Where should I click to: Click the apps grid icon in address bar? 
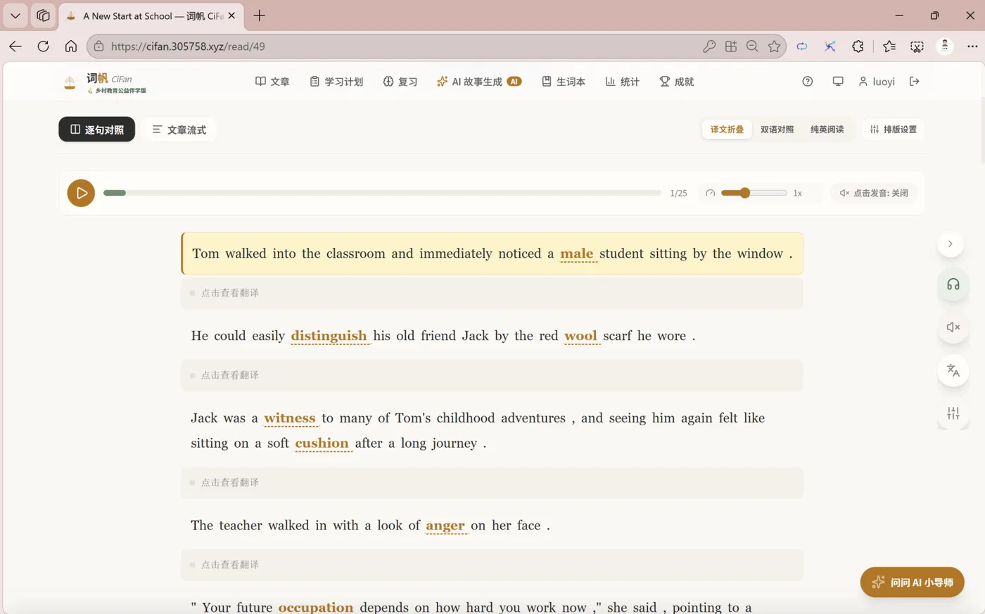tap(731, 46)
